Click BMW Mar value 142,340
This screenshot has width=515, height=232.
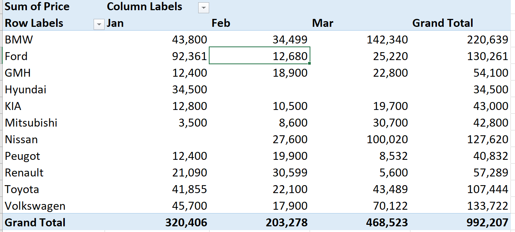pyautogui.click(x=387, y=40)
